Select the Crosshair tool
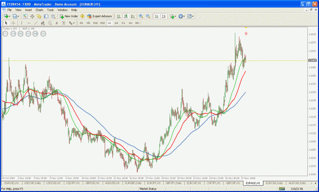 tap(13, 23)
